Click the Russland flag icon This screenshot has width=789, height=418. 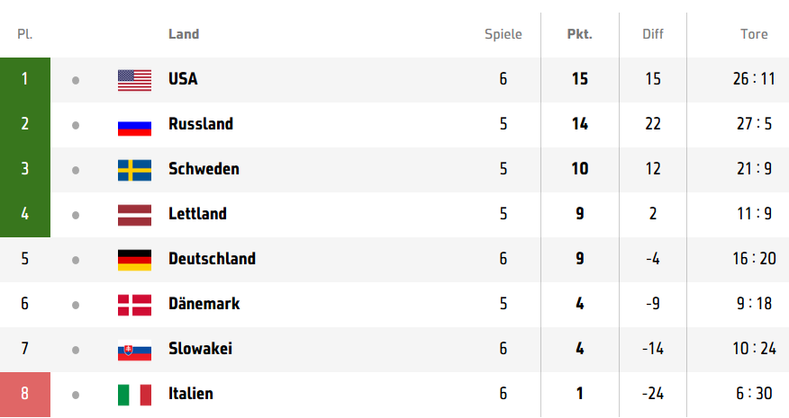pos(134,125)
